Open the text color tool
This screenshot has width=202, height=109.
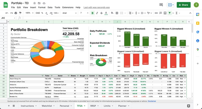[106, 13]
